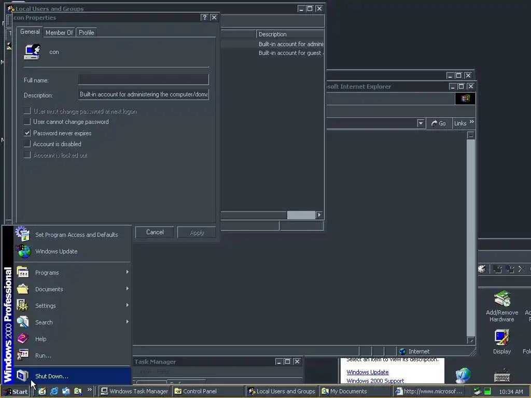Expand Settings submenu arrow

[x=128, y=305]
